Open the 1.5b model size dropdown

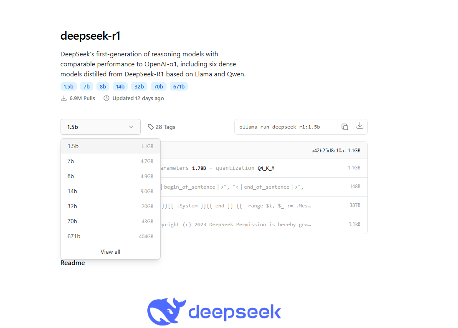pyautogui.click(x=101, y=127)
